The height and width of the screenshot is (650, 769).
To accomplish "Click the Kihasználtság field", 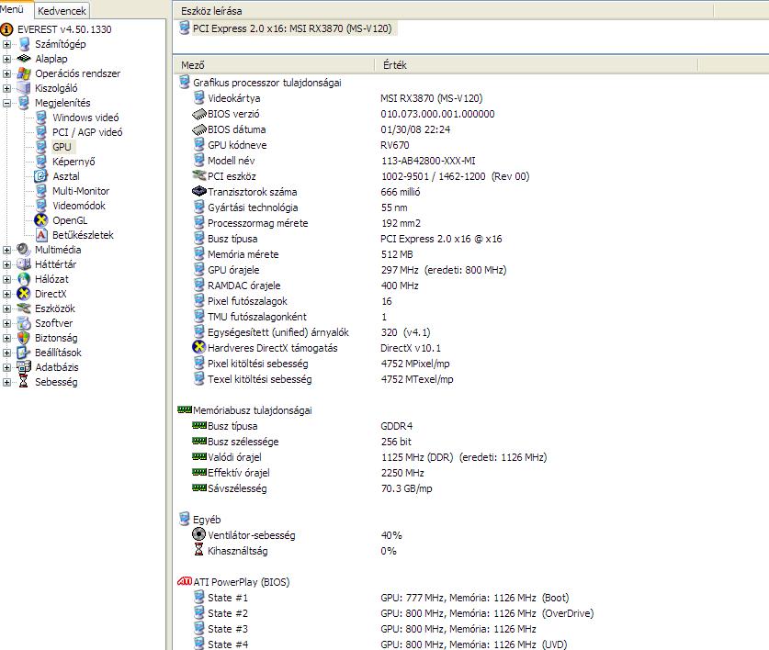I will [x=238, y=551].
